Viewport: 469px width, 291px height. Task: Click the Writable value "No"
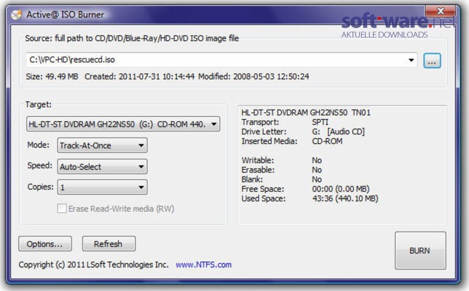tap(317, 161)
